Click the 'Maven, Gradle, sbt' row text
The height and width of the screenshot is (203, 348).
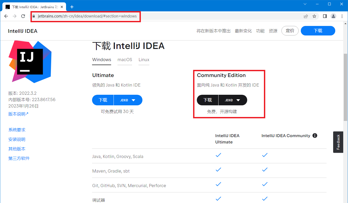point(111,171)
